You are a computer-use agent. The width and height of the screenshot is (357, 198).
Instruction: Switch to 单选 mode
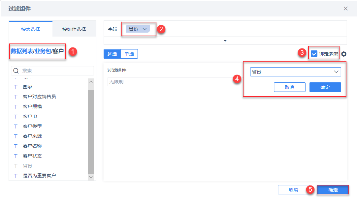pyautogui.click(x=129, y=54)
